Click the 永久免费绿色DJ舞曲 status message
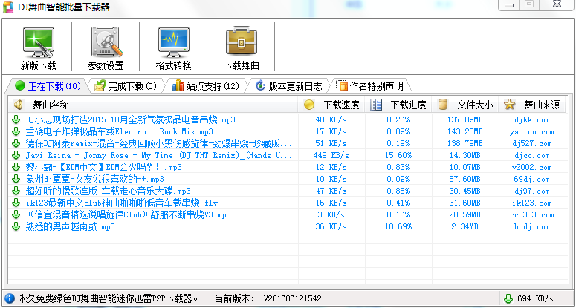The height and width of the screenshot is (308, 576). [x=108, y=298]
